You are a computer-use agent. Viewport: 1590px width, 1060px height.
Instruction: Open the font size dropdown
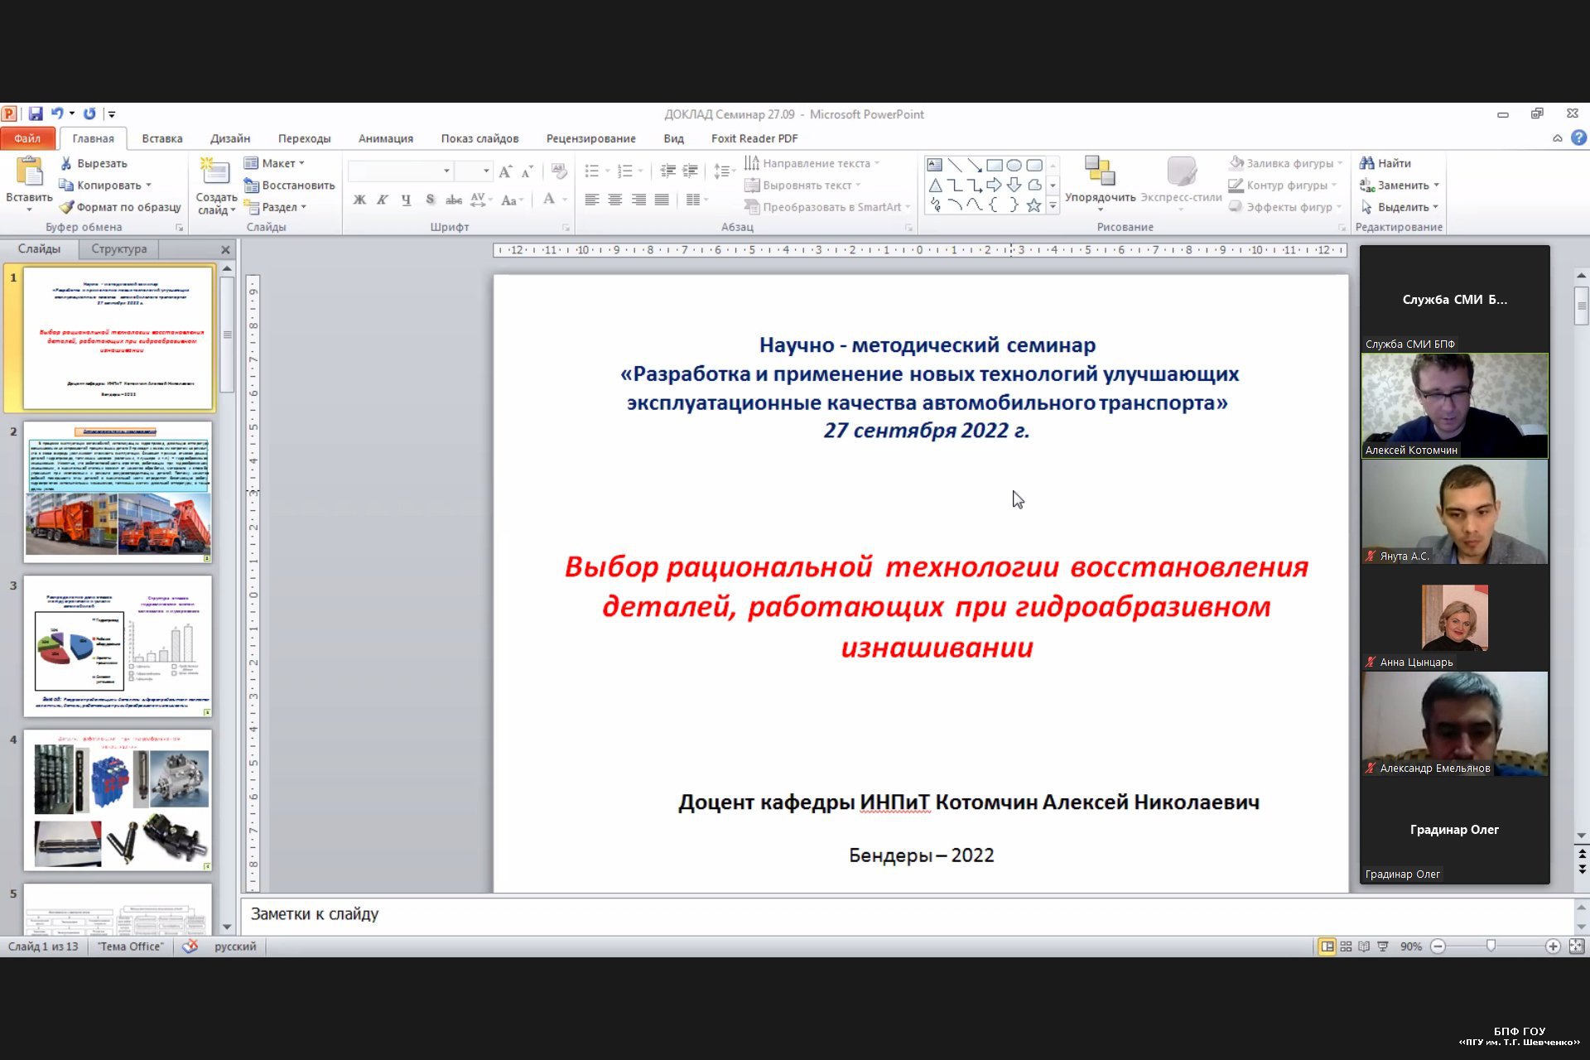pos(486,171)
